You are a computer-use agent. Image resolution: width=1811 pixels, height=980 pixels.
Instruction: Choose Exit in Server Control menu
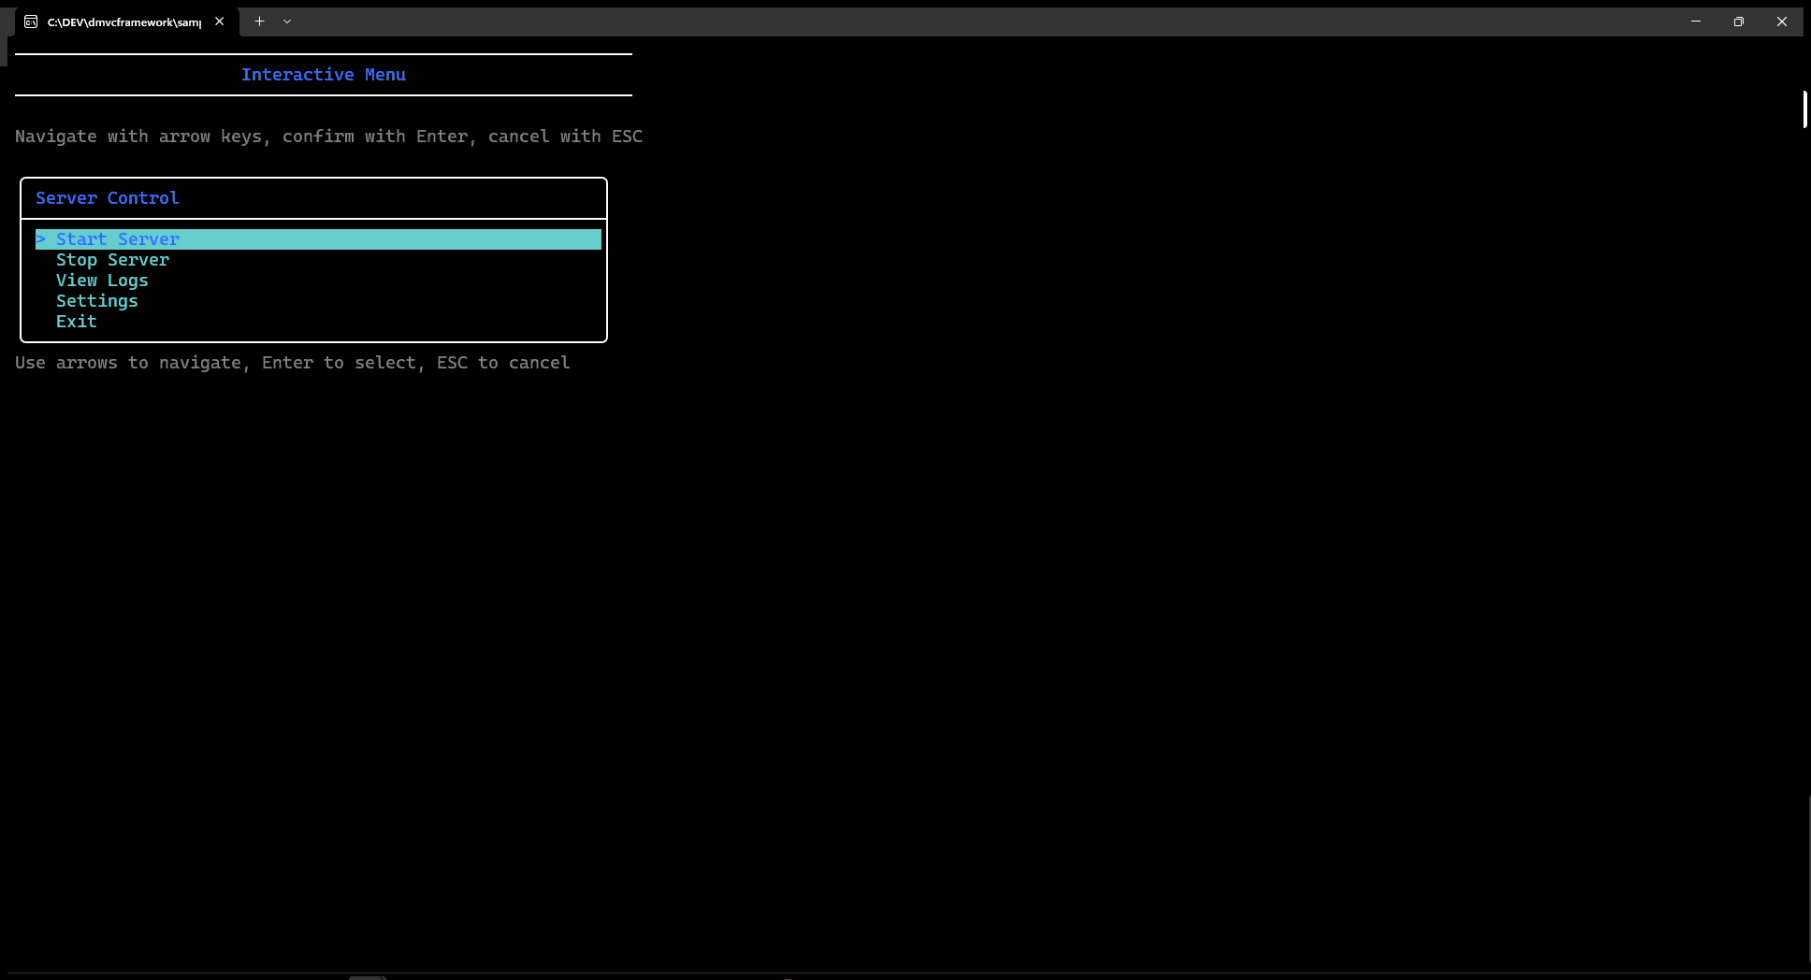tap(76, 322)
